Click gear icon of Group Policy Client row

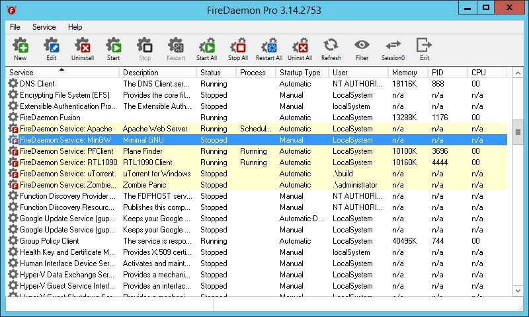coord(13,241)
